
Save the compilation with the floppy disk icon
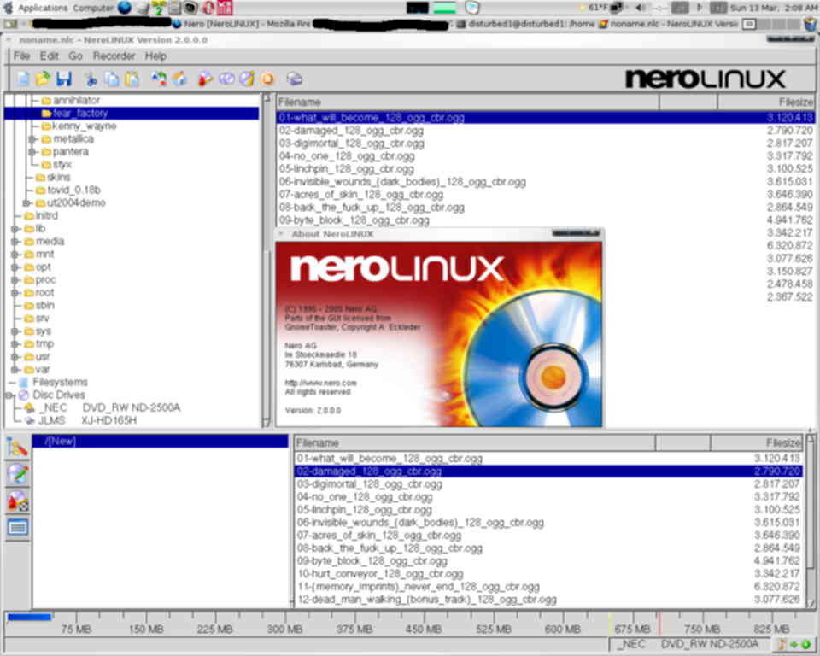[64, 79]
